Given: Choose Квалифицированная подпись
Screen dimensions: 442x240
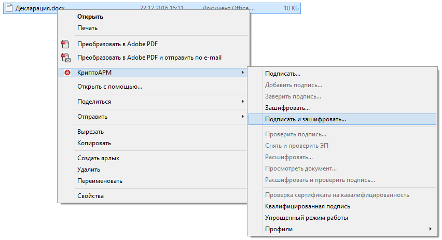Looking at the screenshot, I should coord(308,206).
